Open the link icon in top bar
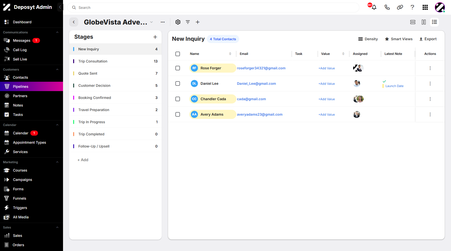The height and width of the screenshot is (251, 451). (400, 7)
